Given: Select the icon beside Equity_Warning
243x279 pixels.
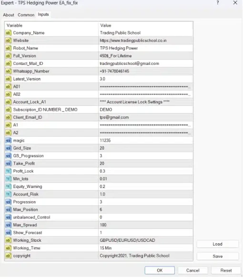Looking at the screenshot, I should 8,186.
